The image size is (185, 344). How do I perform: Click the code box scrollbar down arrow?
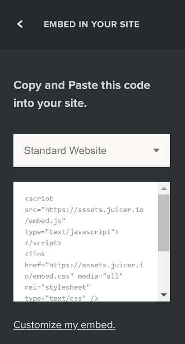[x=164, y=295]
